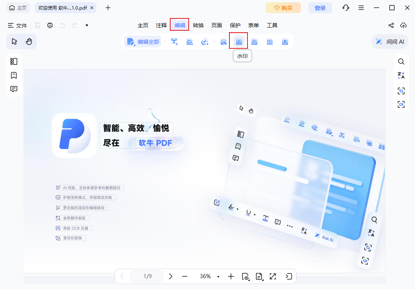
Task: Click the Bates number tool icon
Action: 285,41
